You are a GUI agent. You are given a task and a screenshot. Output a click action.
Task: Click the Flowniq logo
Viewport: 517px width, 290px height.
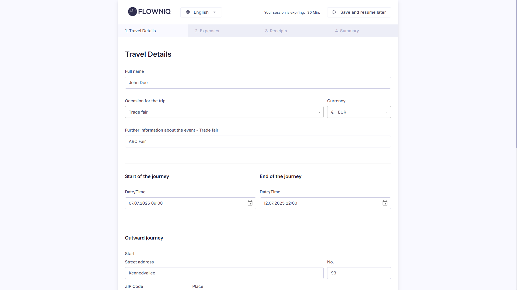point(149,12)
